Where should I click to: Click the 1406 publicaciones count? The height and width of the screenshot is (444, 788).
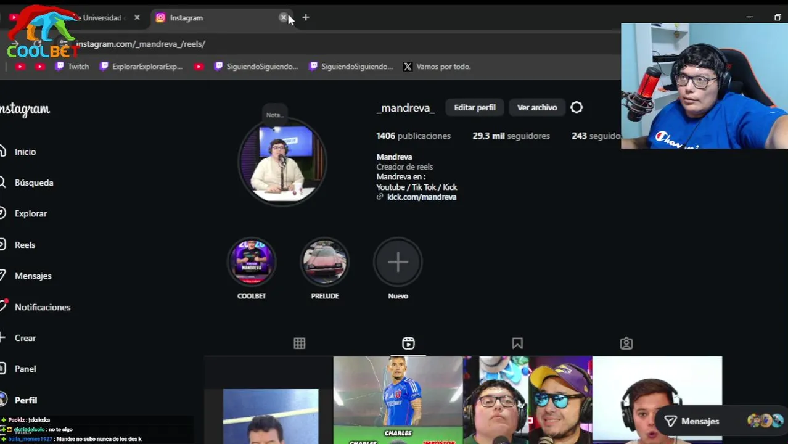(x=414, y=136)
